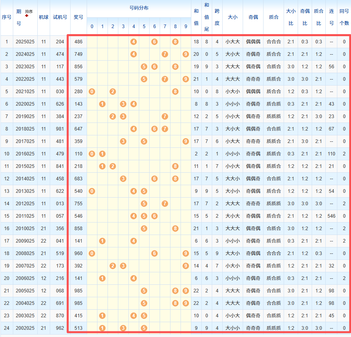Click the red sort arrow beside 期号

(x=27, y=15)
